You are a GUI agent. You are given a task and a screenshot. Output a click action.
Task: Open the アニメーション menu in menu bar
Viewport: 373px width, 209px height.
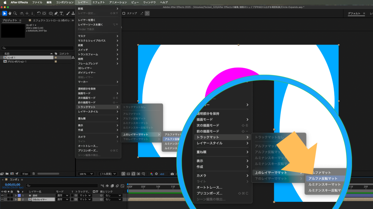[x=118, y=2]
